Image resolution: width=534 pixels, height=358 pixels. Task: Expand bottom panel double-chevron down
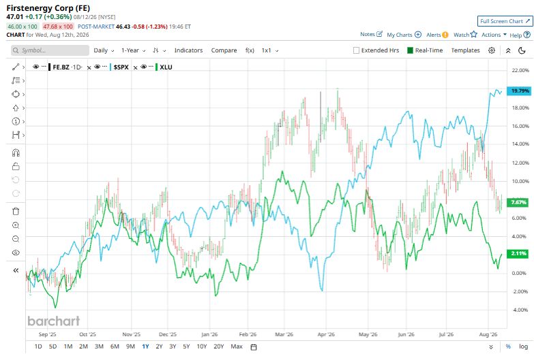click(x=491, y=347)
